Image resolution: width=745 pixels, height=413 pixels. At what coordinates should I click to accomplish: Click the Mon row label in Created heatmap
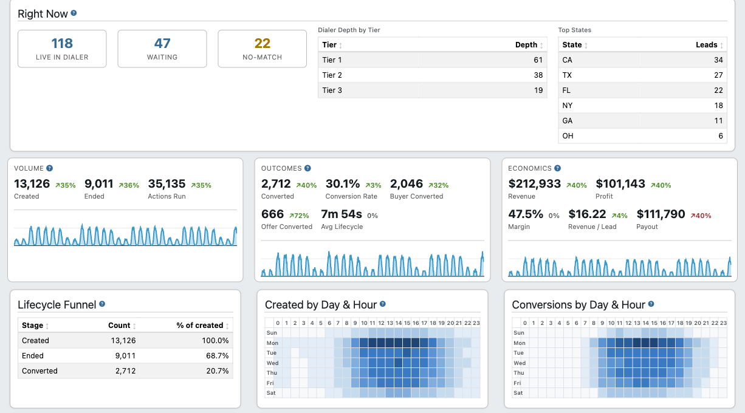click(271, 343)
